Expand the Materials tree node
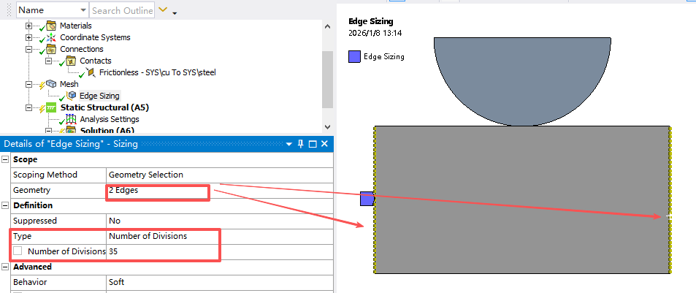The height and width of the screenshot is (293, 696). pos(29,26)
